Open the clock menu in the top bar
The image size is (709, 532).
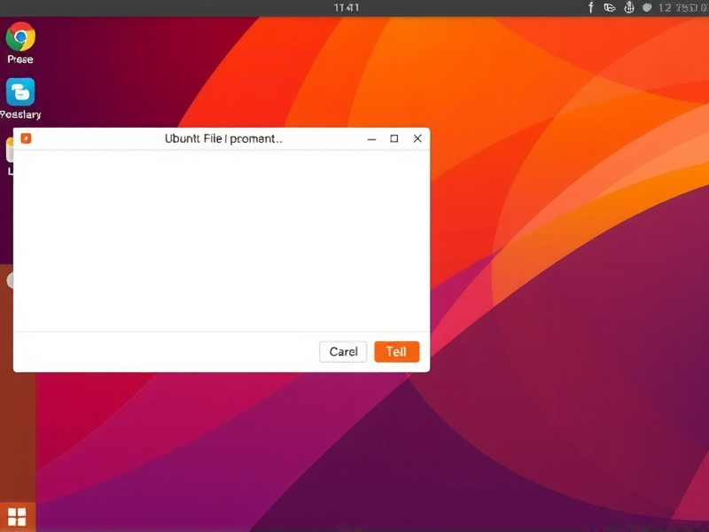(347, 7)
